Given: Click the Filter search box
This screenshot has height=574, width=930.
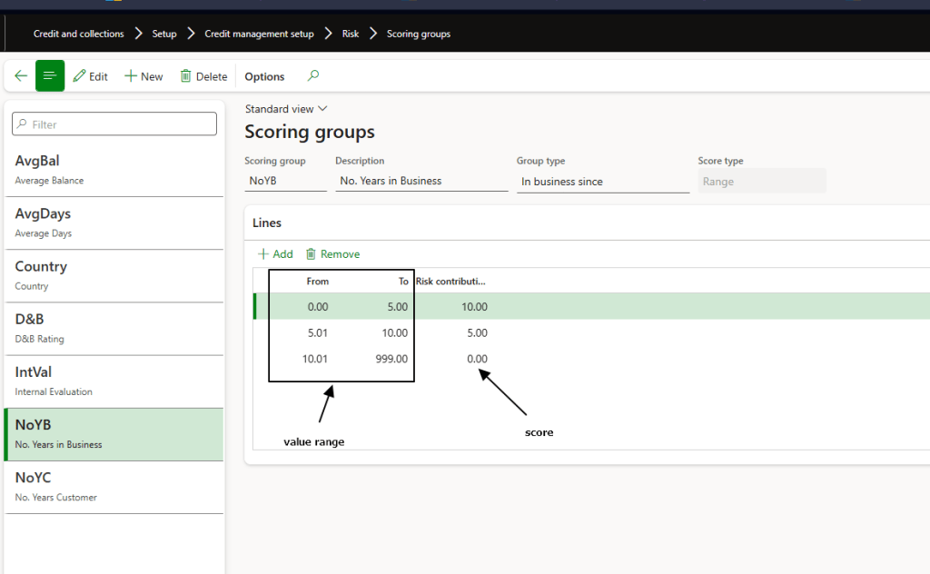Looking at the screenshot, I should coord(114,124).
